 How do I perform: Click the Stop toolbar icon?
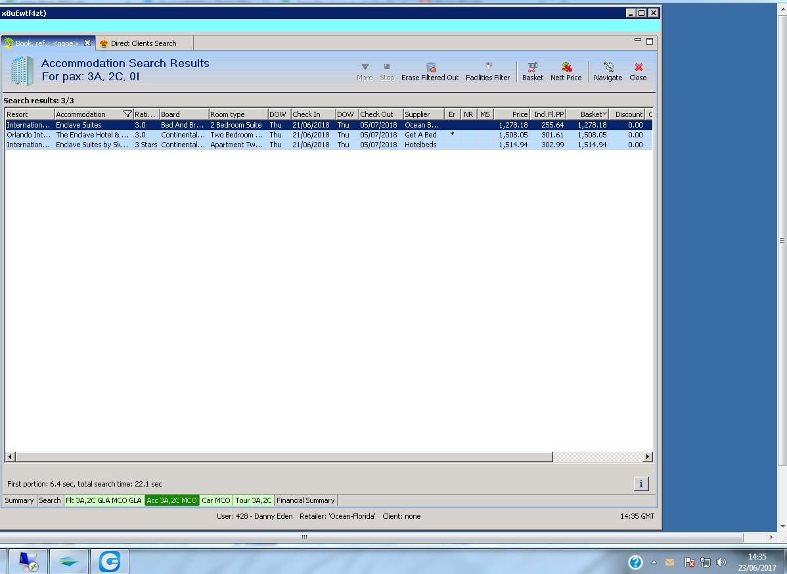(387, 72)
